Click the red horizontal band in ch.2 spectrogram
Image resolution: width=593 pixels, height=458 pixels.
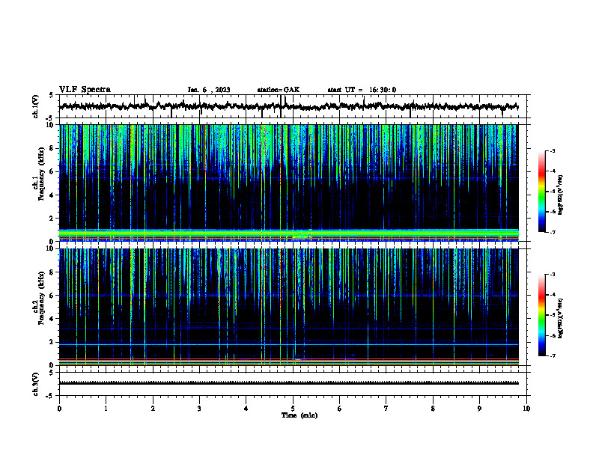(x=288, y=359)
